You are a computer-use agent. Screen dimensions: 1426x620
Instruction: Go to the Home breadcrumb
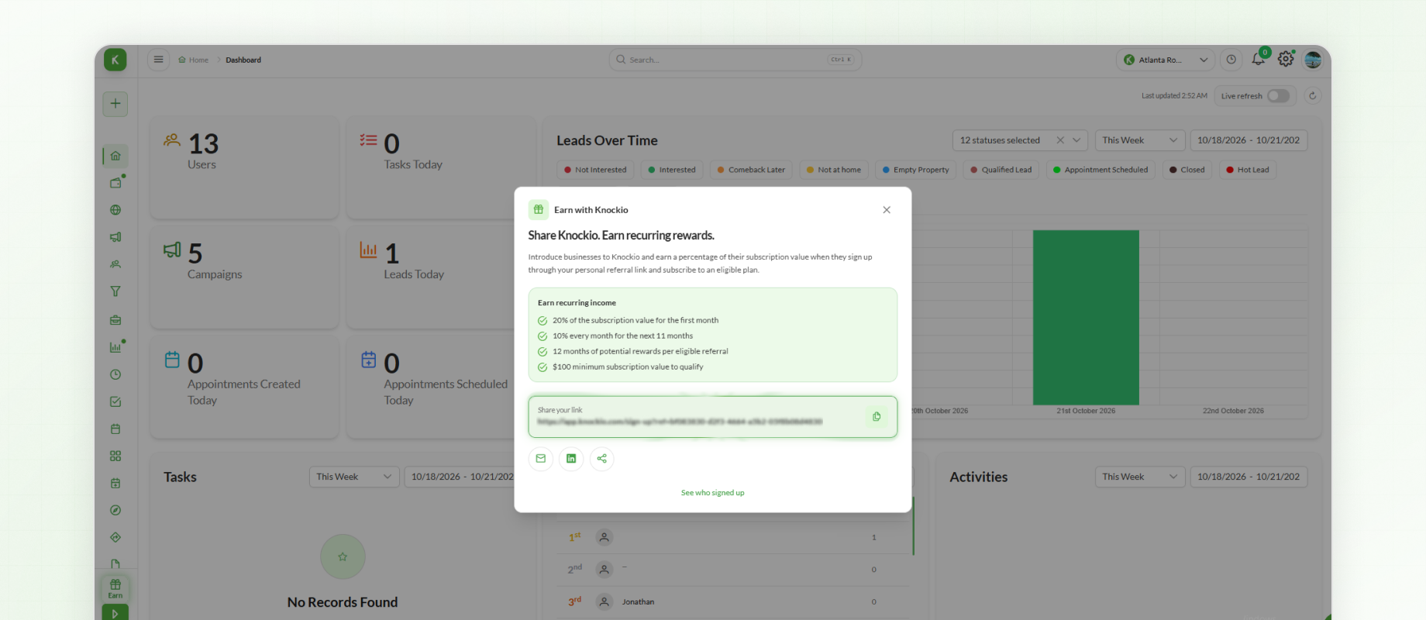tap(194, 60)
